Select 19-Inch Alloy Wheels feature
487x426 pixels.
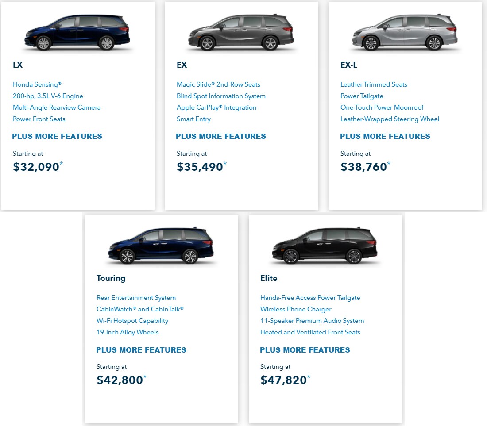[x=128, y=332]
